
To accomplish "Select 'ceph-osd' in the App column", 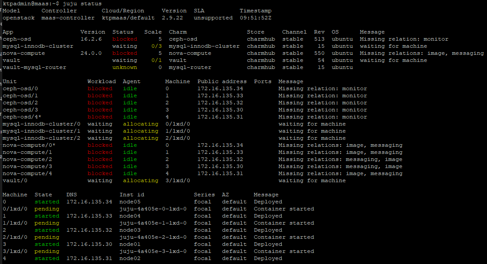I will [17, 39].
